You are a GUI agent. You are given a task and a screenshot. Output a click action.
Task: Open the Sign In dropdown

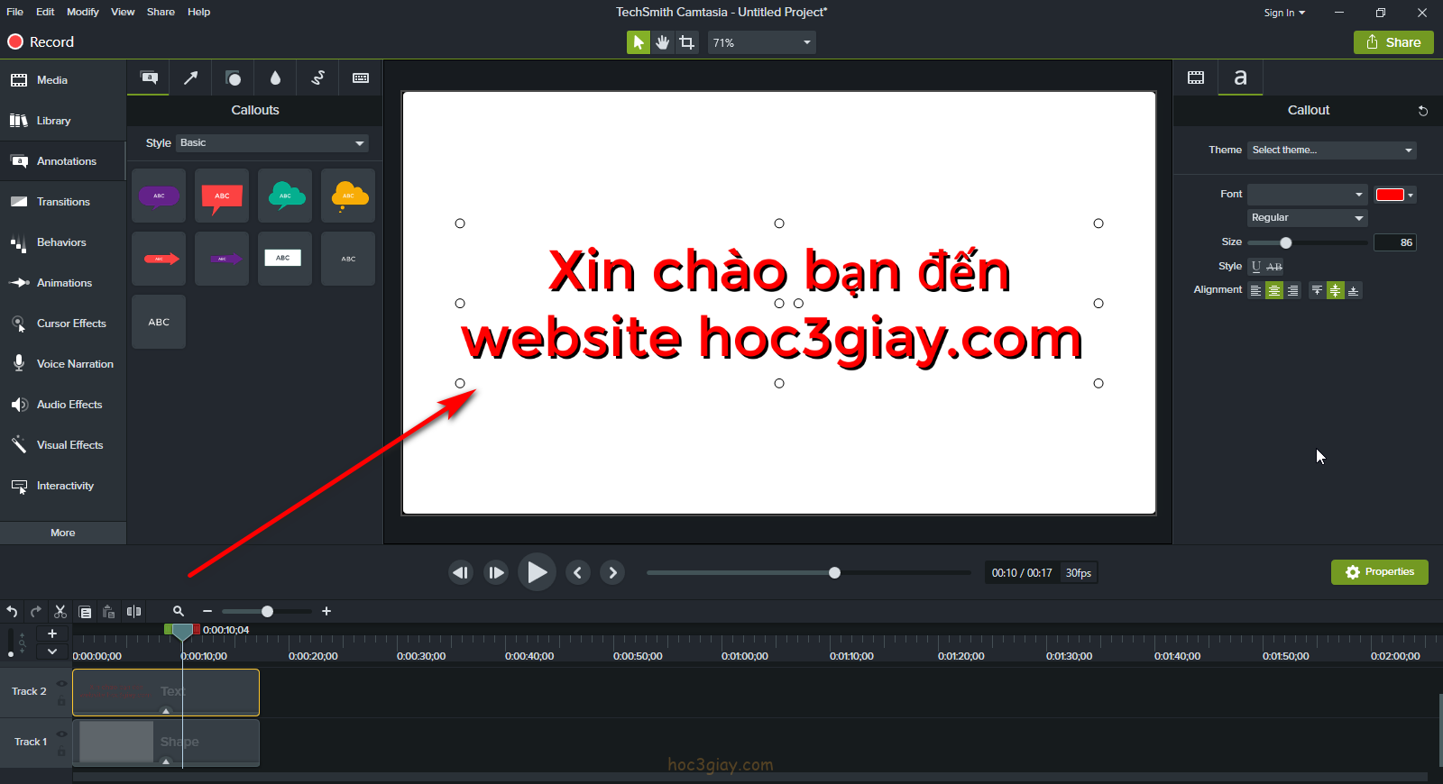[x=1284, y=13]
